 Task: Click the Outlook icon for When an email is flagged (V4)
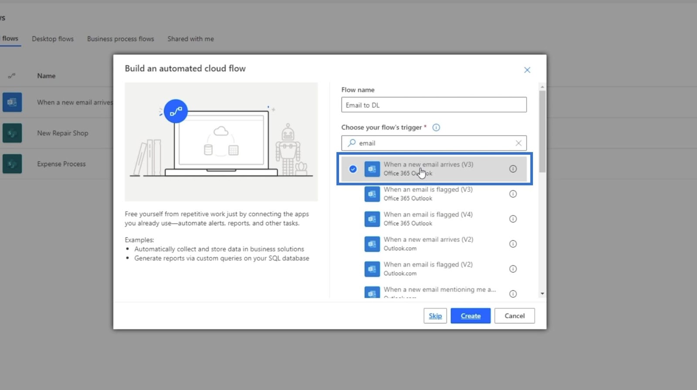(x=372, y=219)
